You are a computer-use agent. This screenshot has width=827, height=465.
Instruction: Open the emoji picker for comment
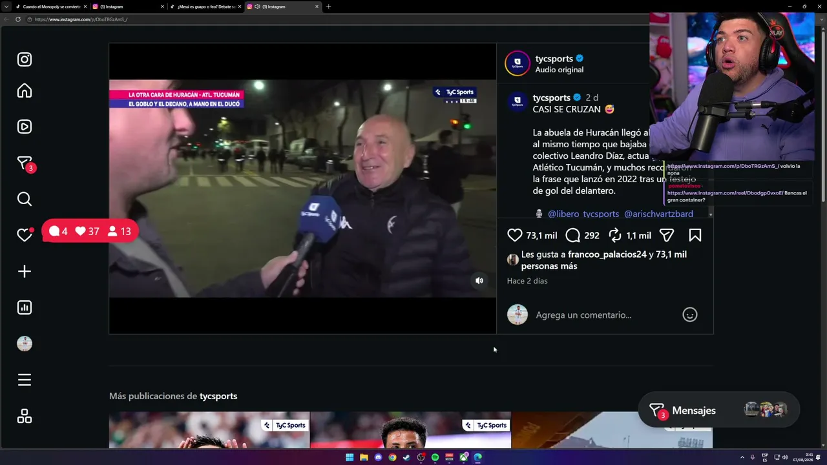click(690, 315)
